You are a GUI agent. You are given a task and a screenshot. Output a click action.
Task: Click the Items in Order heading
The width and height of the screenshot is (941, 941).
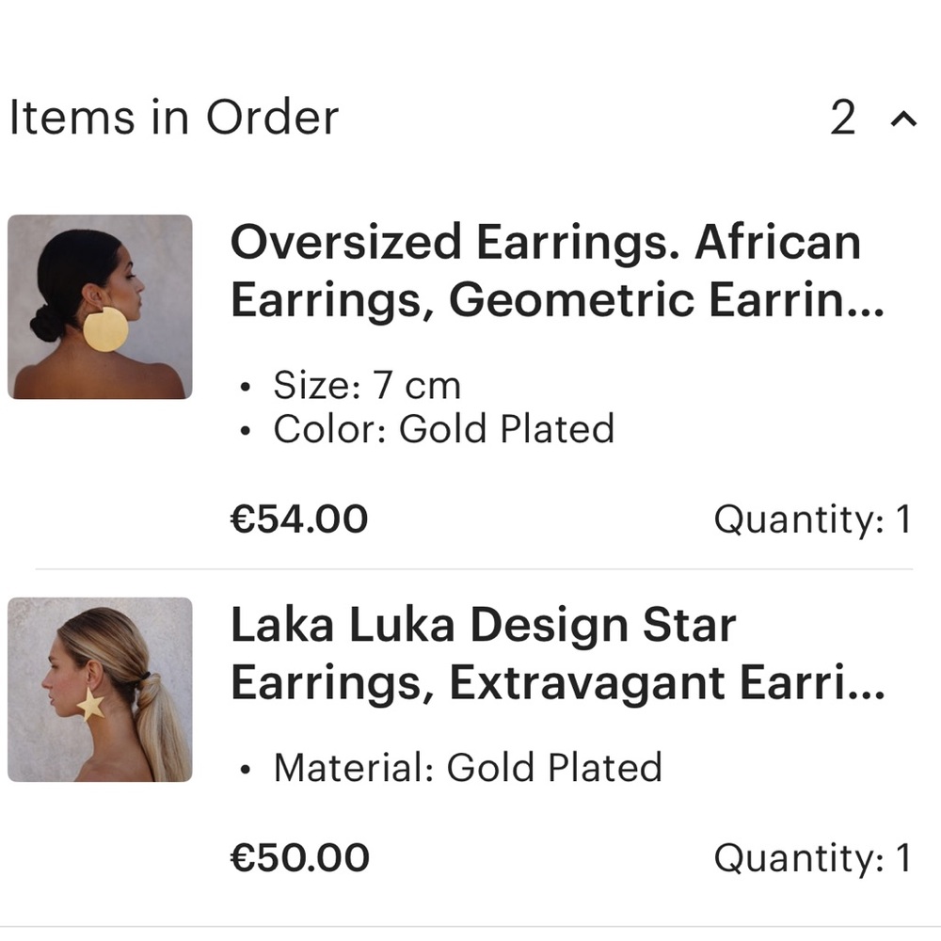click(x=173, y=117)
